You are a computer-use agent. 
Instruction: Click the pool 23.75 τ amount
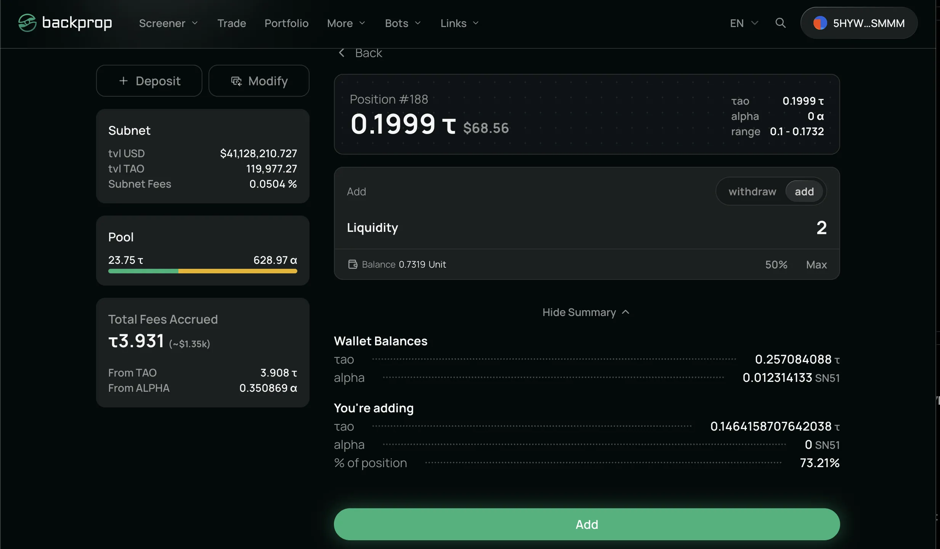click(126, 260)
